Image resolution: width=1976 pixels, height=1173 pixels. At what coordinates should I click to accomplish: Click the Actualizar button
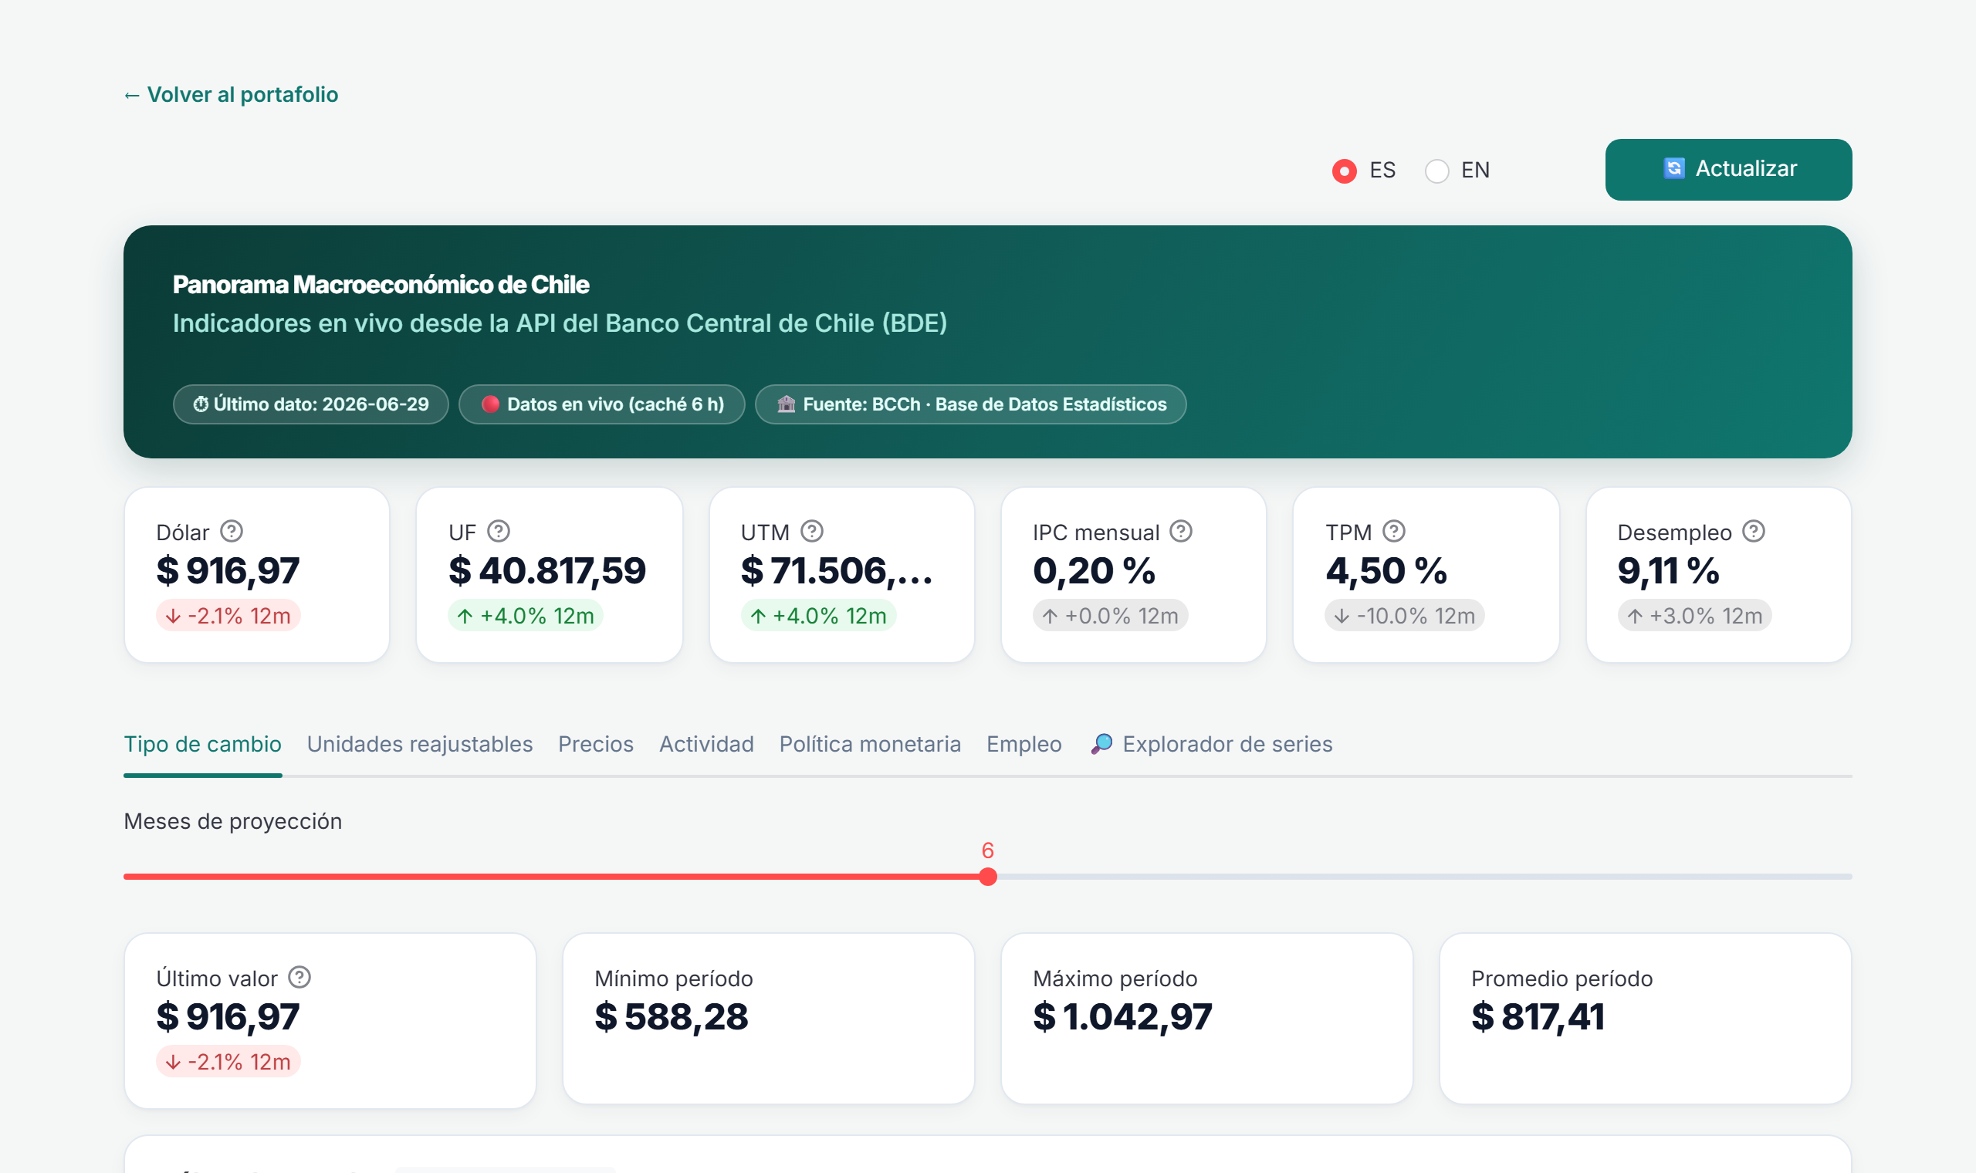pos(1728,169)
